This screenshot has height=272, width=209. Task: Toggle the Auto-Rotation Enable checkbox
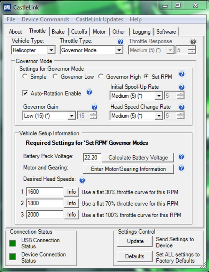(x=25, y=93)
